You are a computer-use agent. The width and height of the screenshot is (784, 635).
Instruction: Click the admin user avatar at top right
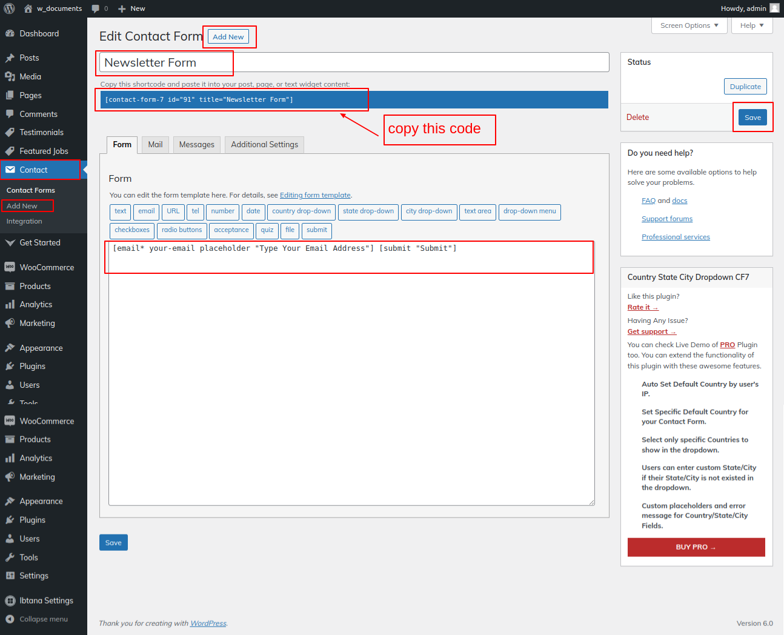774,8
